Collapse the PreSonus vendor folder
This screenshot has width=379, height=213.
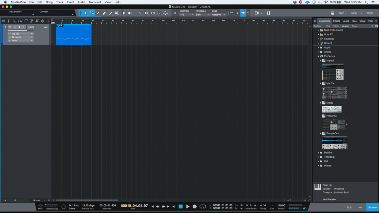(318, 56)
